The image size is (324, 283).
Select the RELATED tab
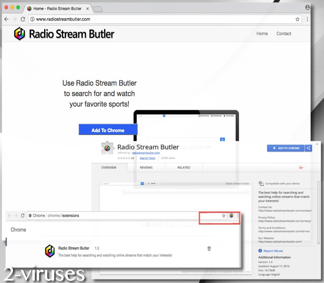coord(184,167)
